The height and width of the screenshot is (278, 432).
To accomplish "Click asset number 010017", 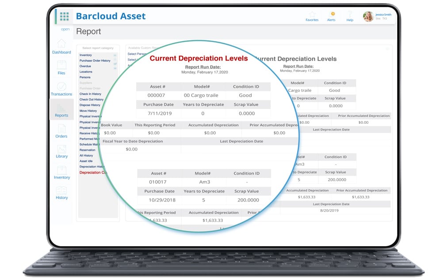I will (157, 182).
